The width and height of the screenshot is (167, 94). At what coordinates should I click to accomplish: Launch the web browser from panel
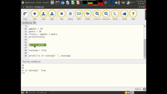[63, 3]
